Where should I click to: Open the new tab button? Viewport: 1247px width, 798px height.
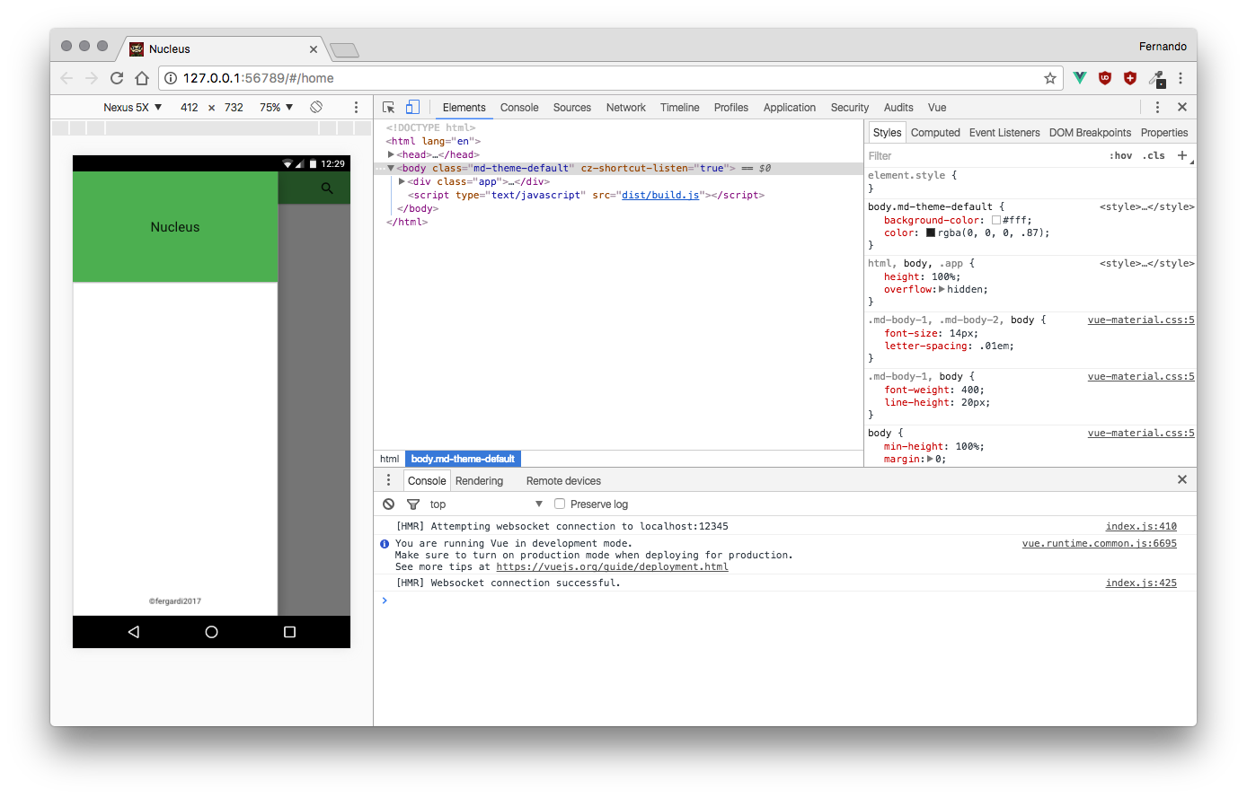[344, 50]
